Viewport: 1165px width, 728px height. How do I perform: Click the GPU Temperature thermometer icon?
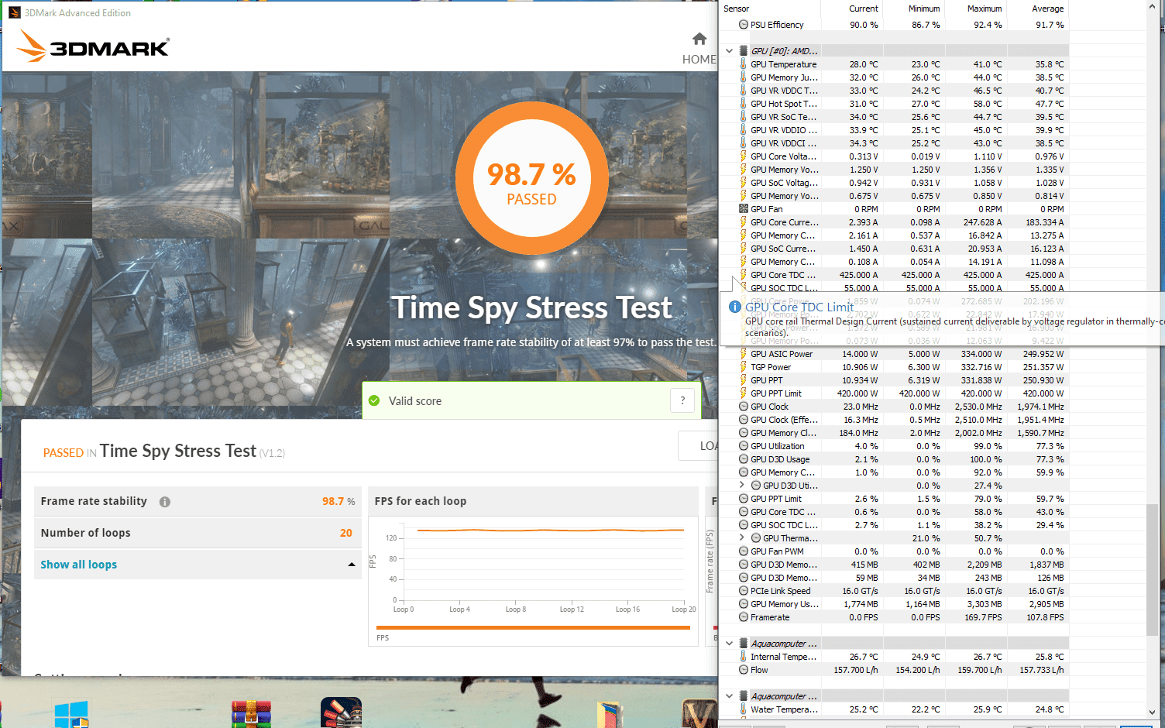(x=744, y=64)
